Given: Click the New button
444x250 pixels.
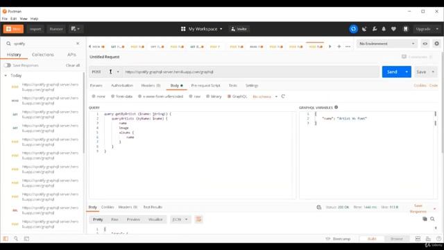Looking at the screenshot, I should (13, 29).
